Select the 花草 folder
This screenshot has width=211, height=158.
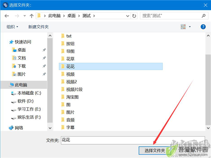point(68,59)
